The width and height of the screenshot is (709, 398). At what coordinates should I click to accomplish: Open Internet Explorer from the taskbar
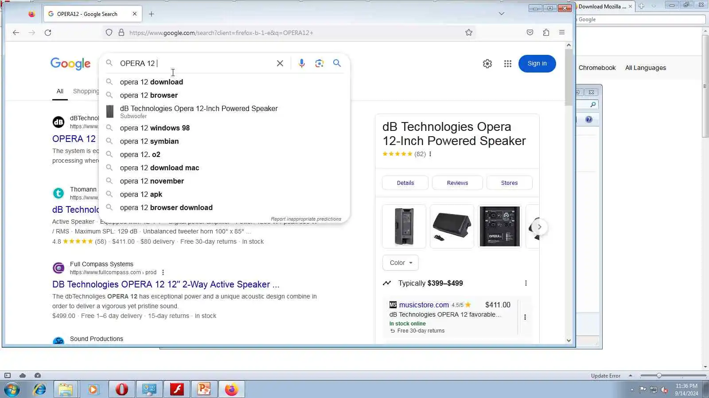(x=40, y=389)
